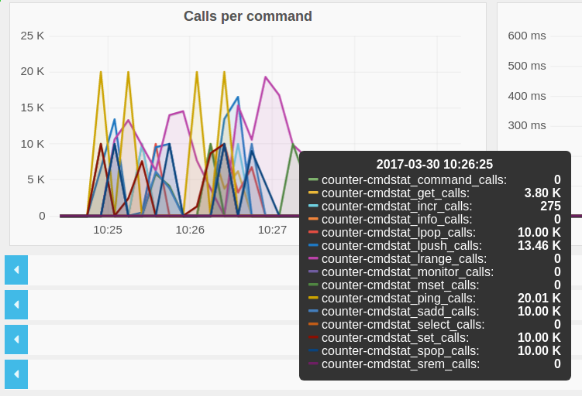Click the 500 ms axis label in right panel
582x396 pixels.
coord(527,66)
